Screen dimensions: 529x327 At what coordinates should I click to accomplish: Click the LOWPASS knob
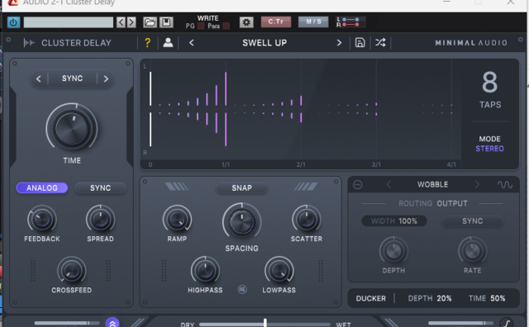279,271
